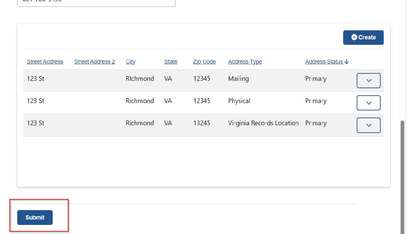Sort table by Street Address column

(45, 62)
